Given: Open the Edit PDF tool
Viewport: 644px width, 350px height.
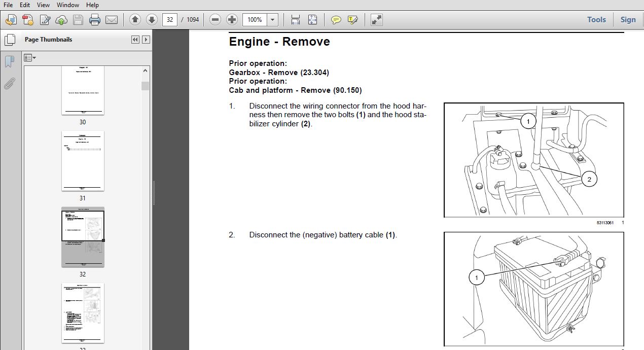Looking at the screenshot, I should (45, 20).
